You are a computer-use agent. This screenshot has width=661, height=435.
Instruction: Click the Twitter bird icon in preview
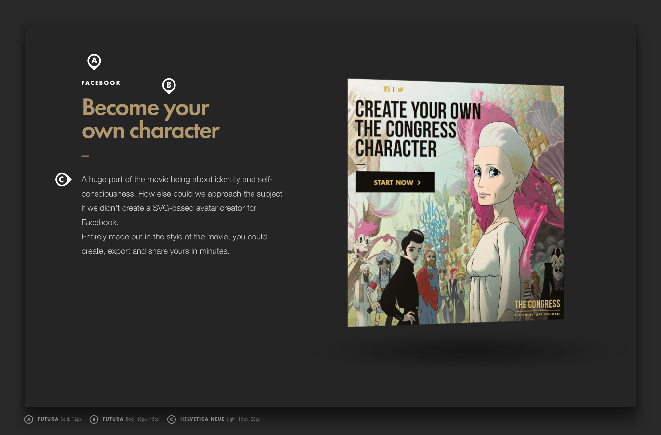pos(400,90)
